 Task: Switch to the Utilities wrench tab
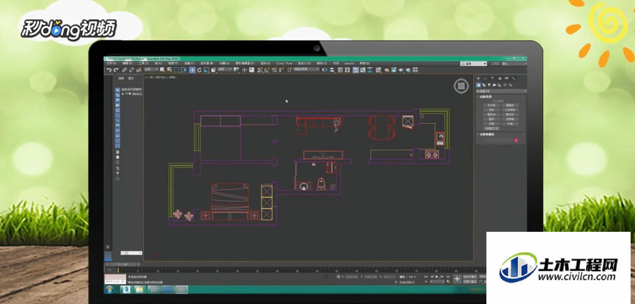click(513, 78)
